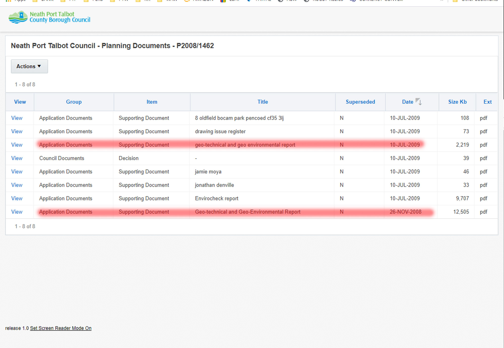
Task: Click the Date column sort icon
Action: point(418,101)
